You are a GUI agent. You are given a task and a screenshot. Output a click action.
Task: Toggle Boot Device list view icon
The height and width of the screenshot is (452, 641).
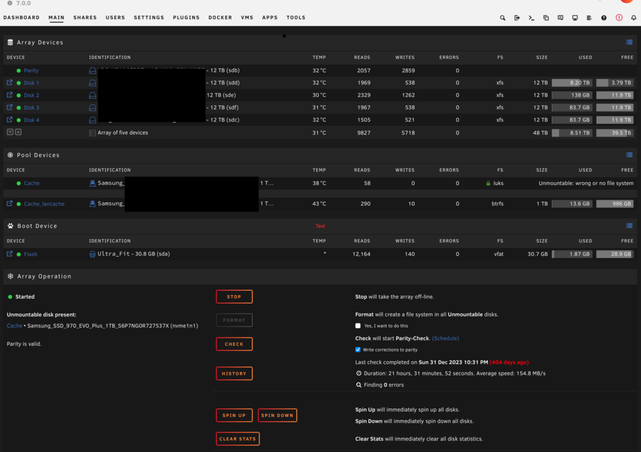pyautogui.click(x=629, y=226)
